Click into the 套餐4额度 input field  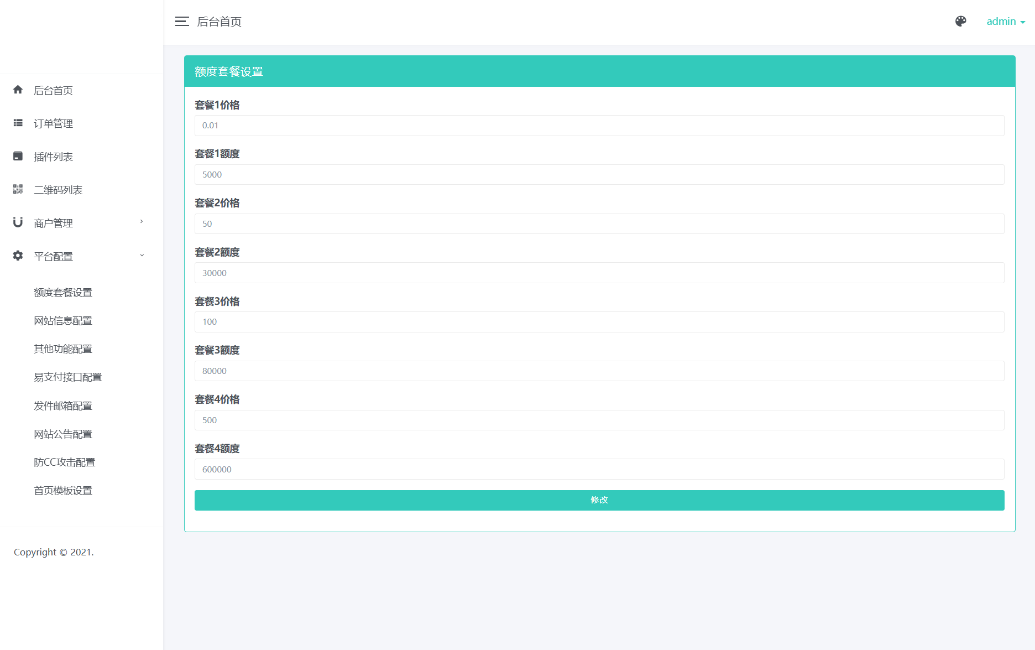point(599,470)
